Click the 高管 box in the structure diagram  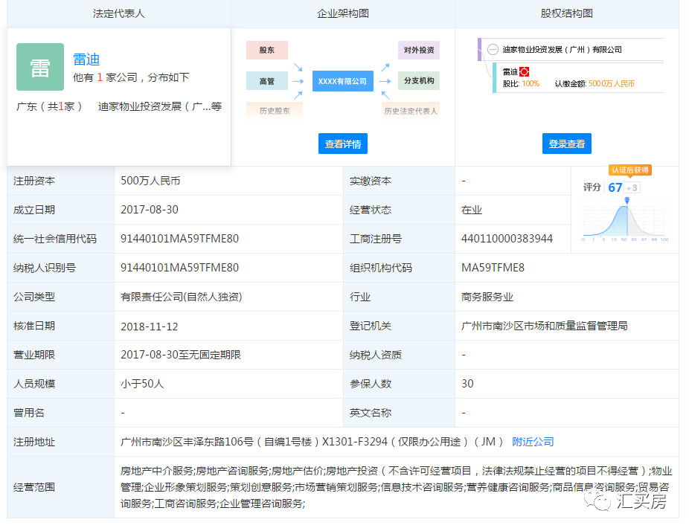(266, 81)
